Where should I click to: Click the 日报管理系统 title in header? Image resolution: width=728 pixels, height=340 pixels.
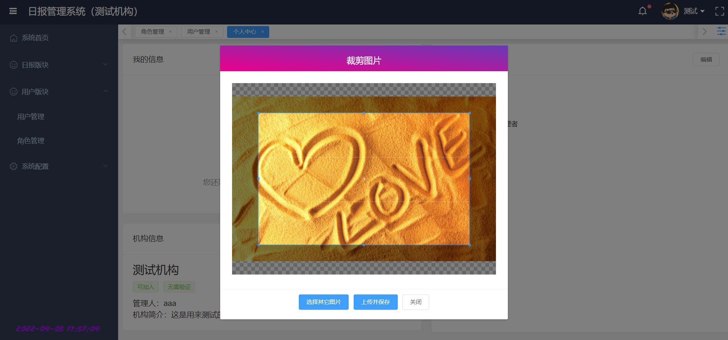[83, 11]
